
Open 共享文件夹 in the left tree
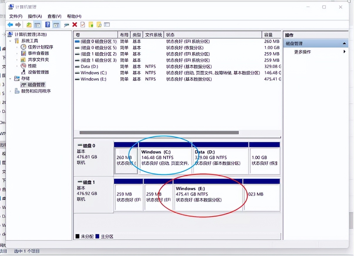[38, 60]
